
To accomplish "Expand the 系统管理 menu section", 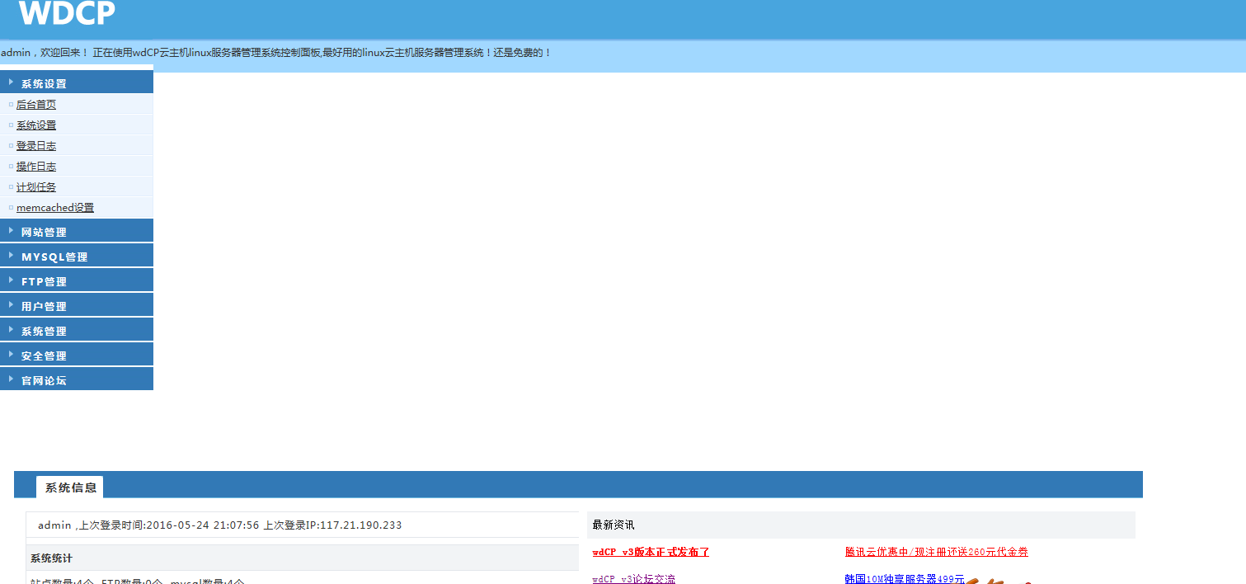I will point(77,331).
